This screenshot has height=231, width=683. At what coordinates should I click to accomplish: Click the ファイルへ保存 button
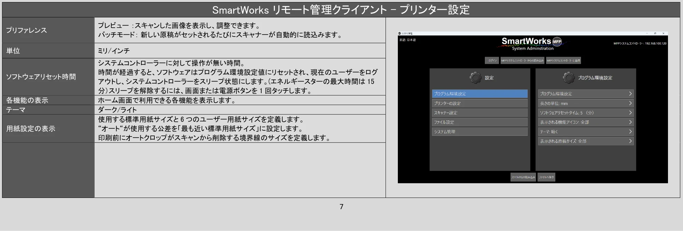(x=546, y=177)
